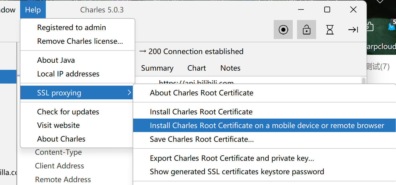Viewport: 396px width, 185px height.
Task: Maximize the Charles window
Action: (327, 10)
